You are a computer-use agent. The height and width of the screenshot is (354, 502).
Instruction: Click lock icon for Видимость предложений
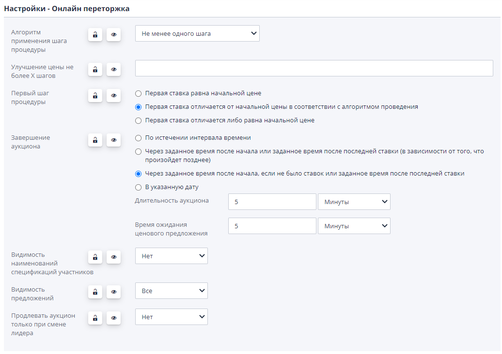pos(95,292)
